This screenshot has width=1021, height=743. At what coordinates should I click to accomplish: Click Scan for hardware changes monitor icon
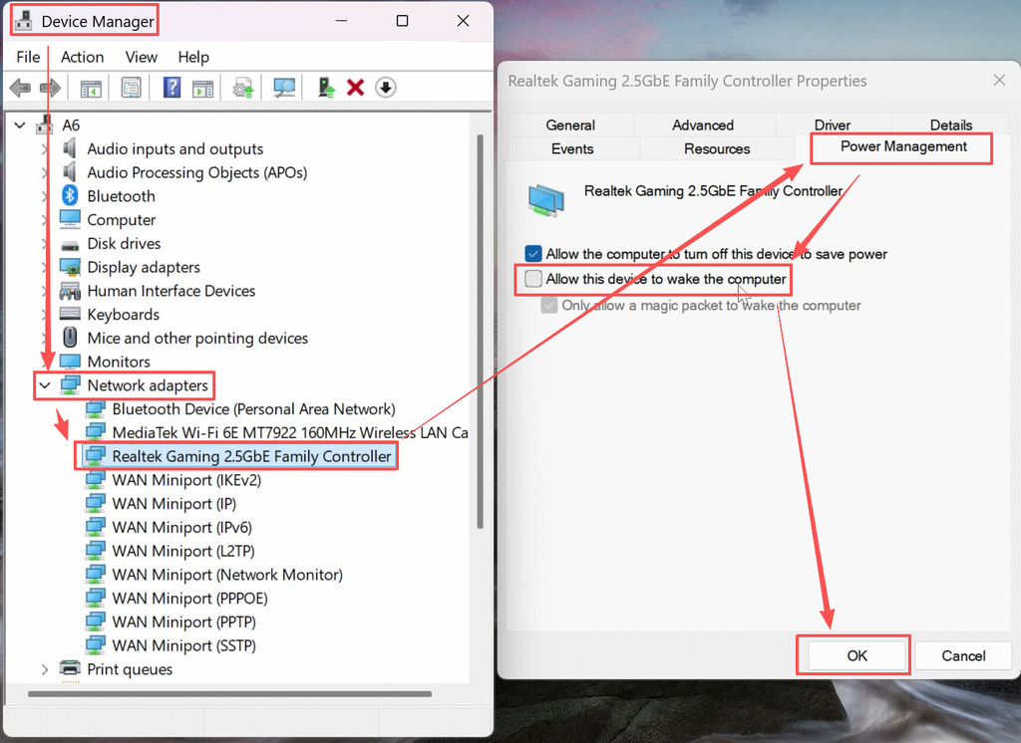pyautogui.click(x=284, y=88)
